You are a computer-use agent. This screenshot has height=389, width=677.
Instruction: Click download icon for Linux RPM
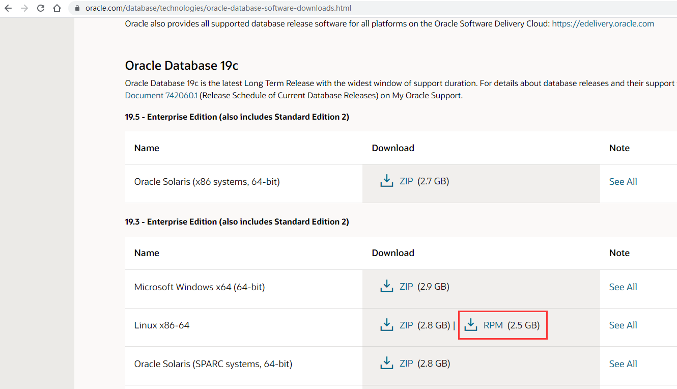coord(471,325)
